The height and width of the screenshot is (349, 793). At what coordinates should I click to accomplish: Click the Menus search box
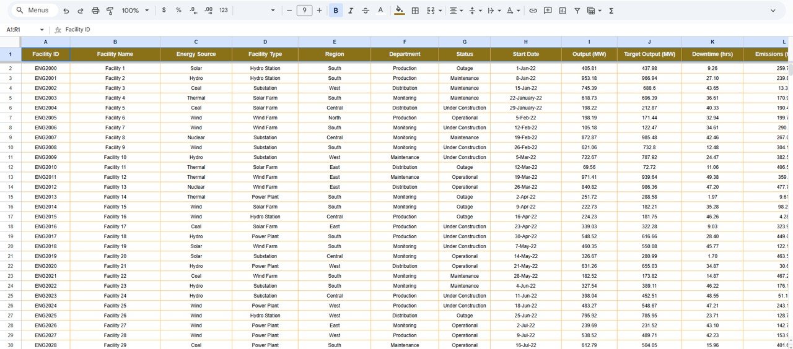[x=35, y=11]
